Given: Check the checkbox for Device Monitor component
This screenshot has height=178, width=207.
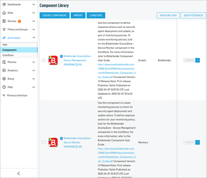Looking at the screenshot, I should click(x=44, y=142).
